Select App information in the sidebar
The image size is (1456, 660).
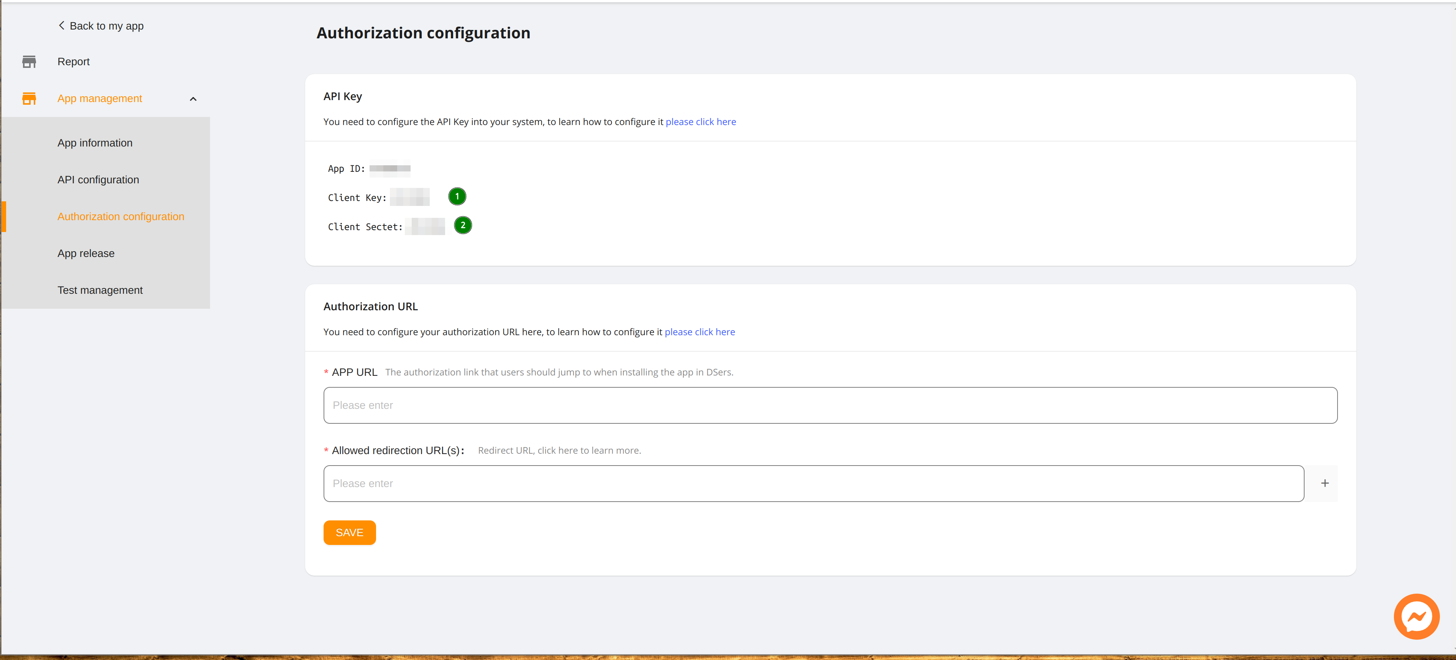click(x=94, y=143)
